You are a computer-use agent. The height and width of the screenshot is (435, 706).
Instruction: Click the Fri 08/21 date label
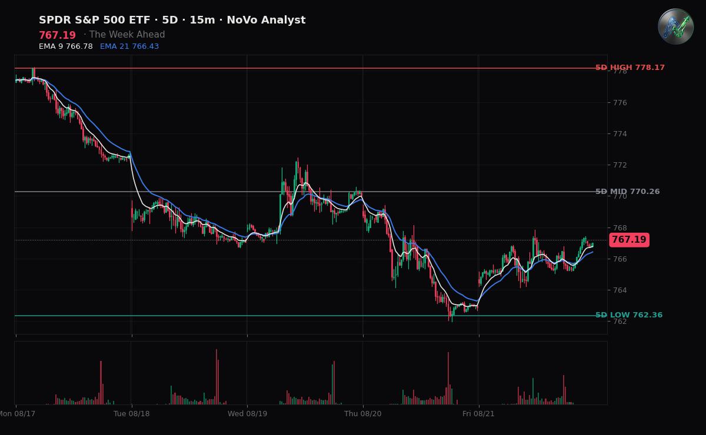[x=478, y=414]
